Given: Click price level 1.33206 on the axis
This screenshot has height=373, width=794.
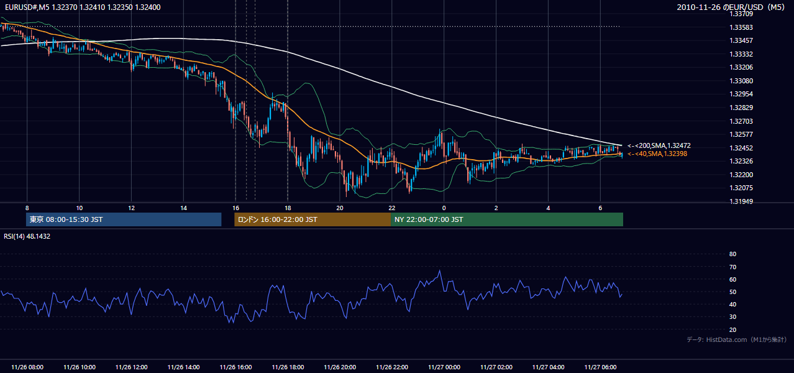Looking at the screenshot, I should [741, 67].
